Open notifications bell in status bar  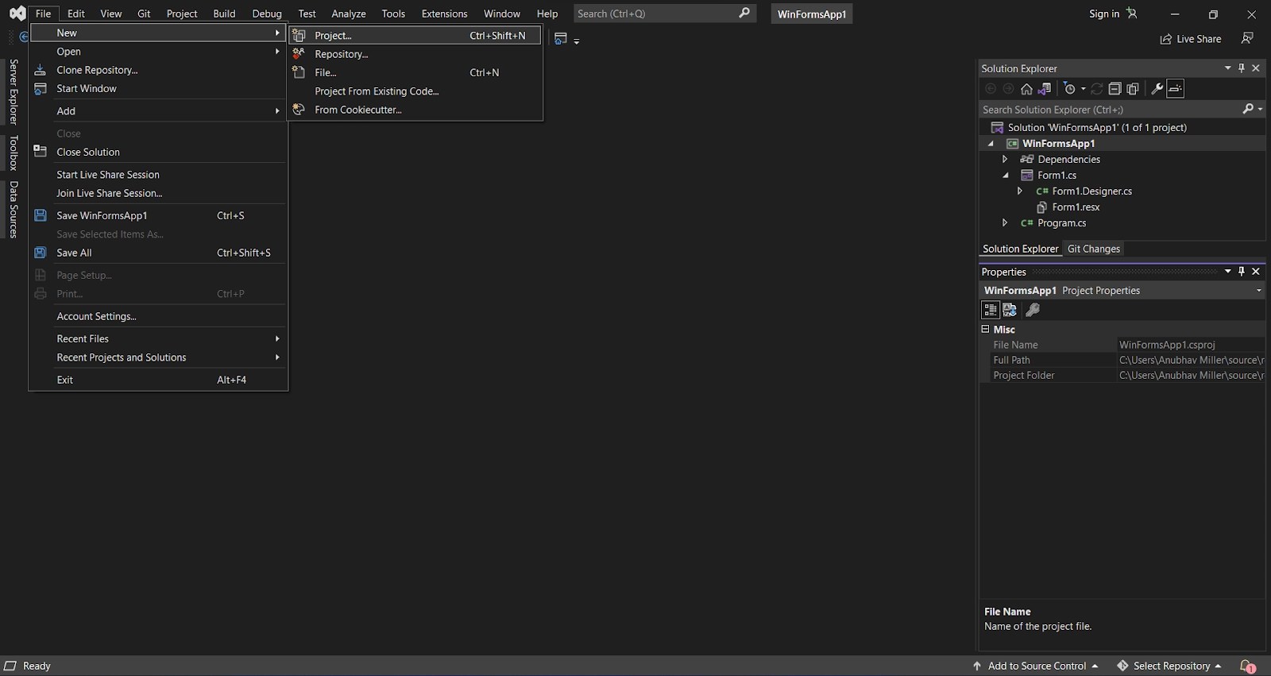[x=1247, y=666]
